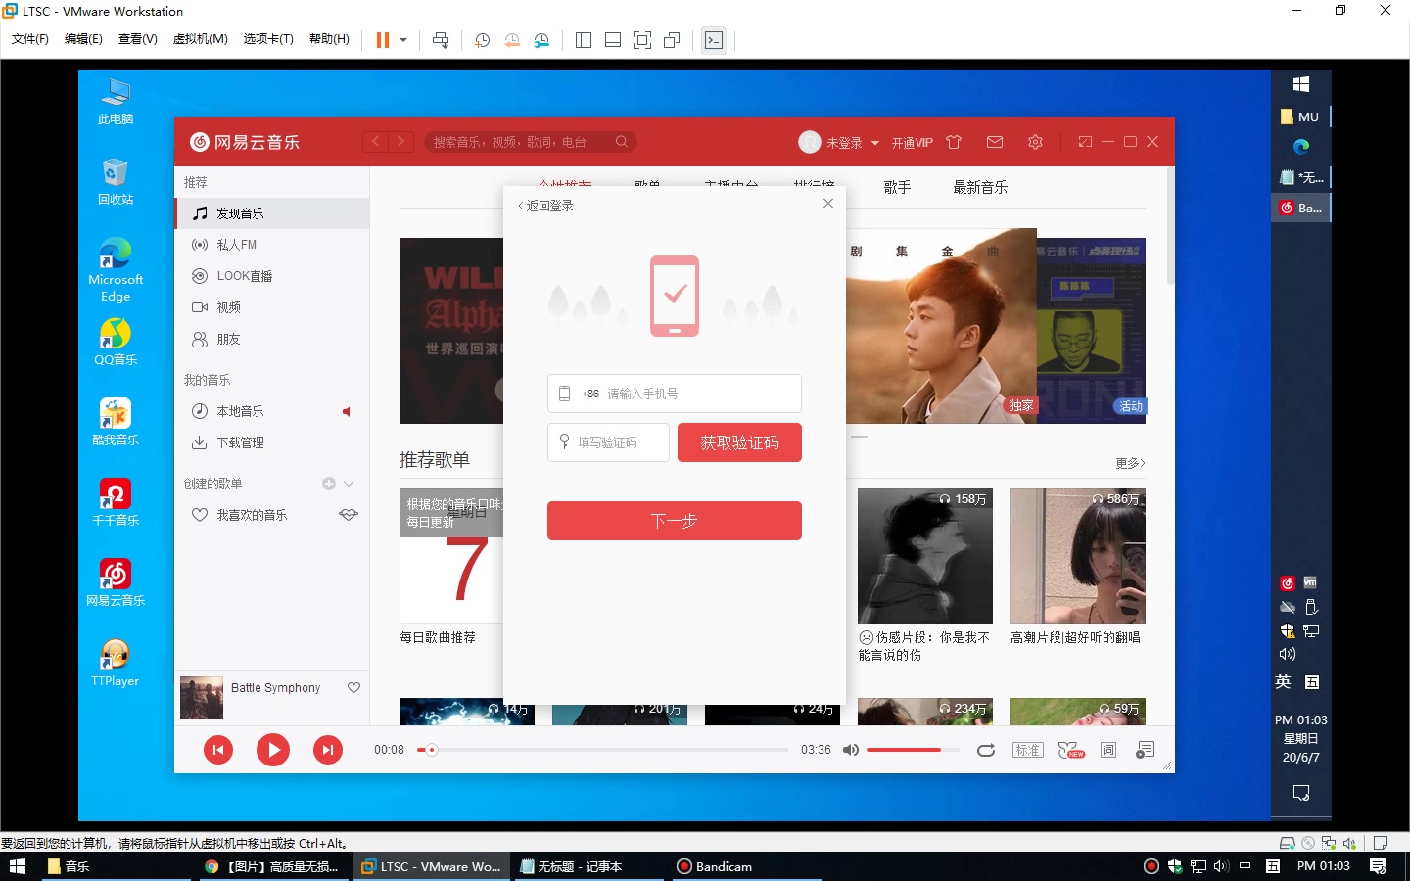Skip to the previous track

point(218,750)
